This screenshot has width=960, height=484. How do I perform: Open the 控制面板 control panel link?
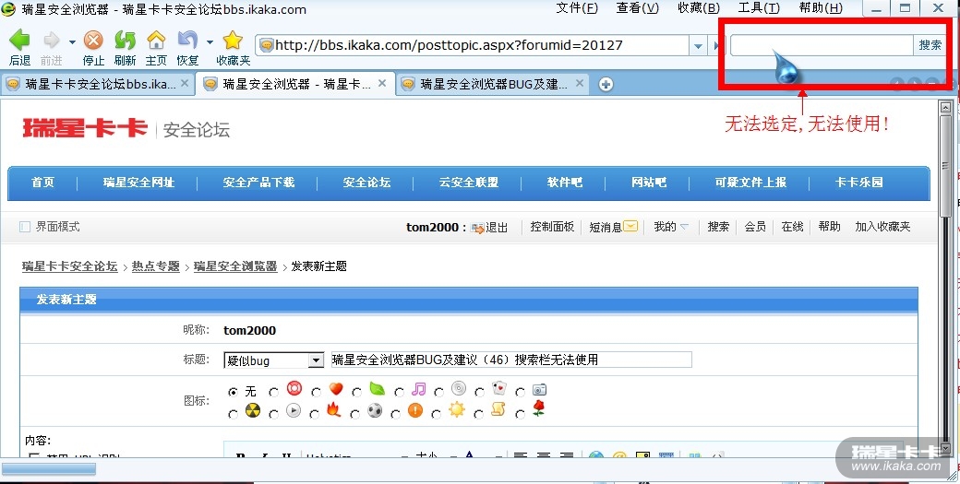pyautogui.click(x=552, y=227)
